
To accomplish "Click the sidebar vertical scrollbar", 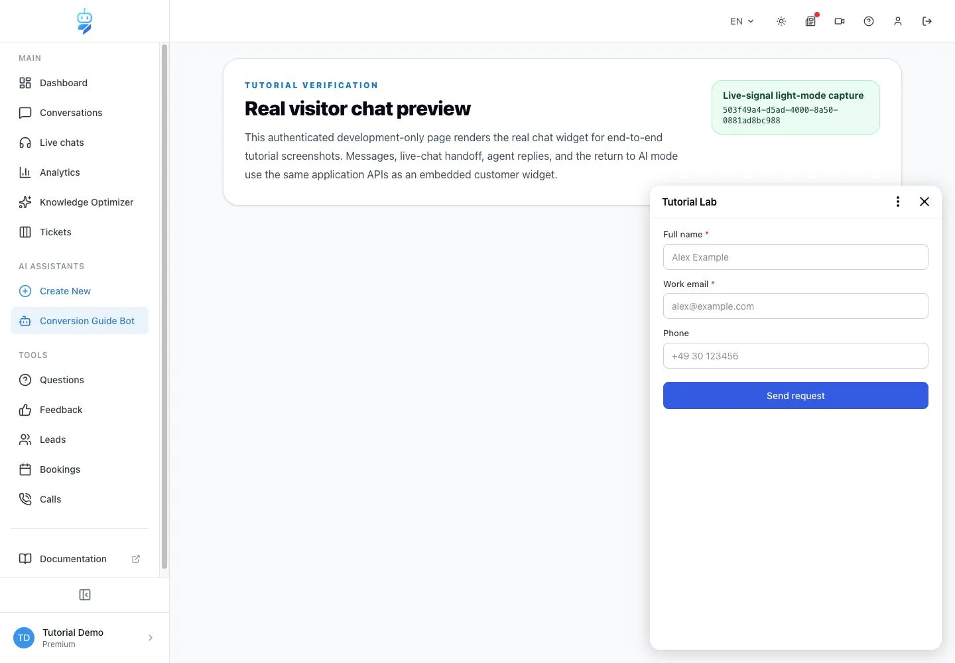I will coord(164,306).
